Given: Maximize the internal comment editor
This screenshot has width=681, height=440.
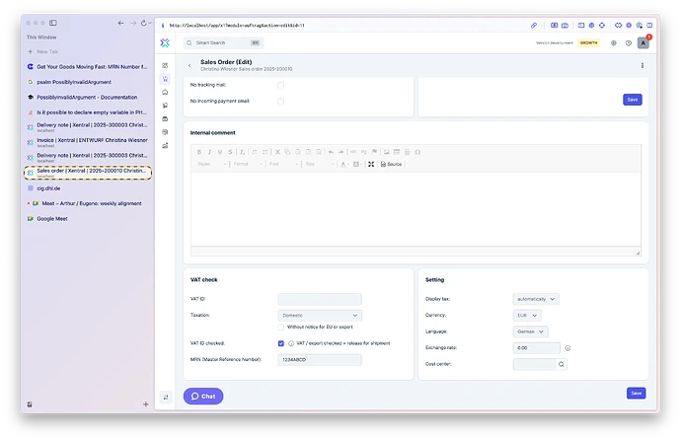Looking at the screenshot, I should coord(371,164).
